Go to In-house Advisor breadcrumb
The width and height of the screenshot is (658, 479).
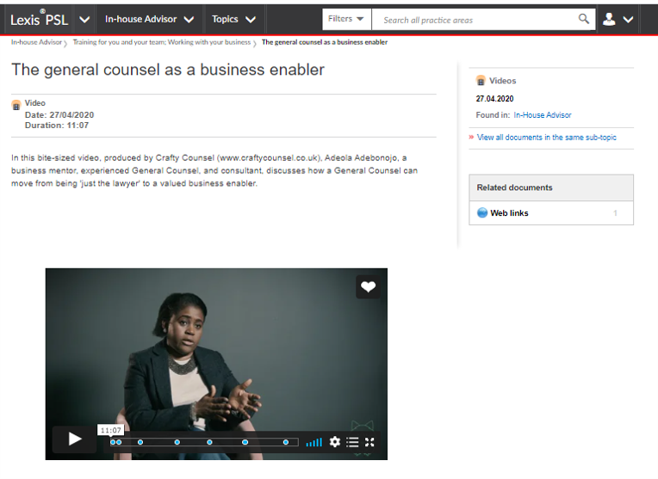36,42
